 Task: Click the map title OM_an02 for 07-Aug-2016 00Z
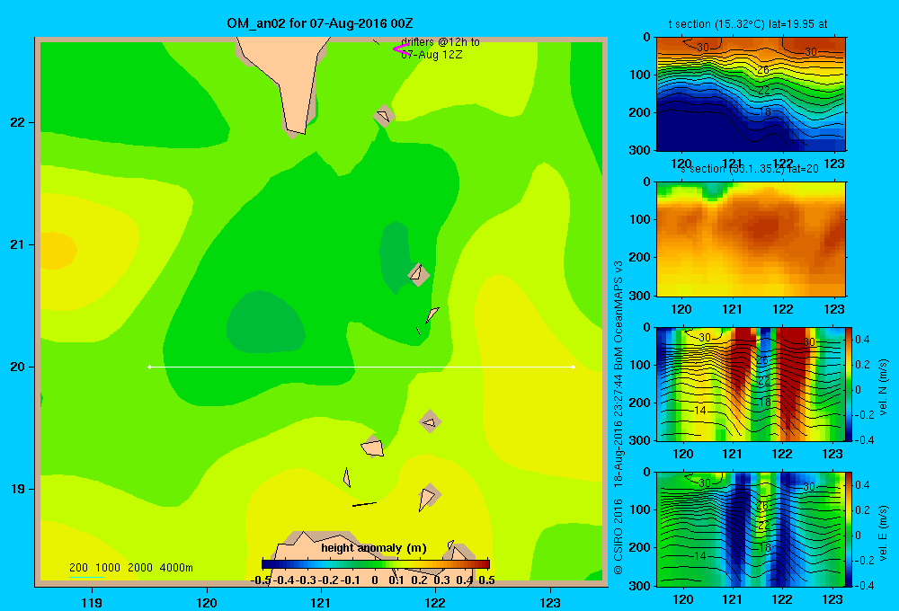(320, 23)
